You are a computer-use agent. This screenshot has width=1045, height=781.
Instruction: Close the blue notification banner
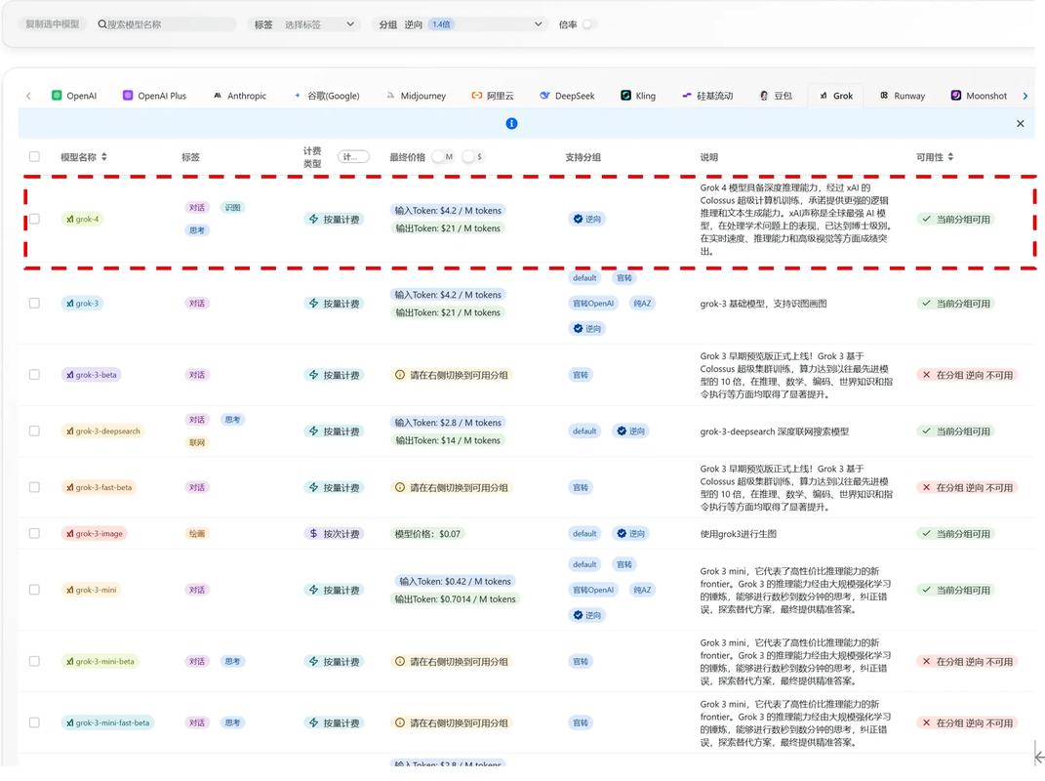1020,124
